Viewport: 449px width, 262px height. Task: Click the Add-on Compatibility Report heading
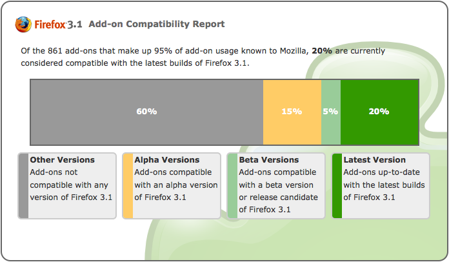[x=157, y=24]
